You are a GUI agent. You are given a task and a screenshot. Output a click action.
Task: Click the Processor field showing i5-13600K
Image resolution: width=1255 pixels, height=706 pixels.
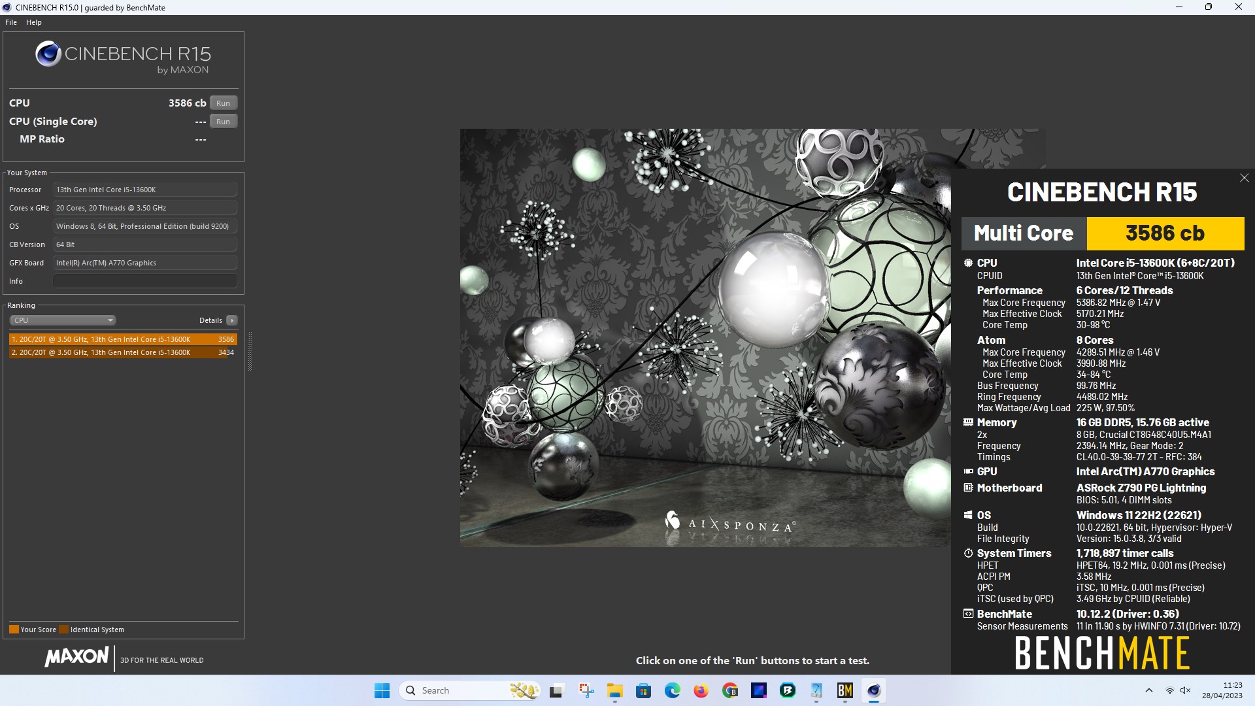click(145, 190)
